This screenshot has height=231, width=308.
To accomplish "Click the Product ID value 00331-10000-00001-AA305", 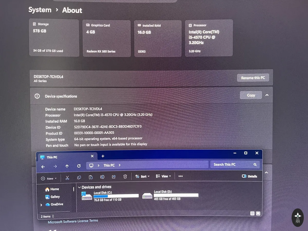I will point(94,133).
